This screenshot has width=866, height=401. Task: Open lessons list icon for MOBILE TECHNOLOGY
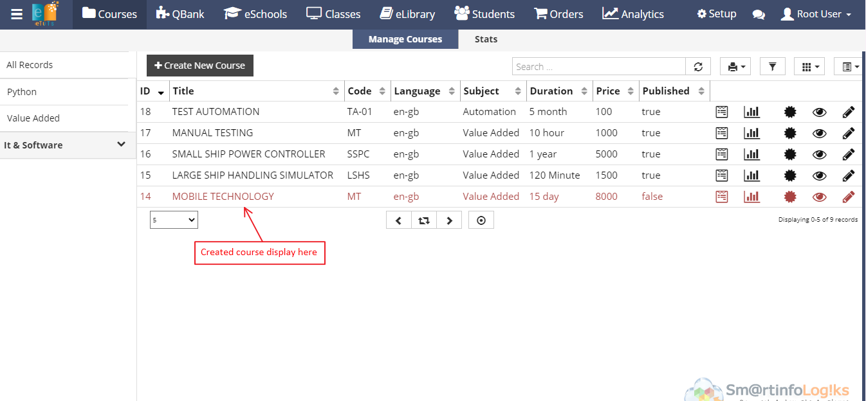[722, 197]
